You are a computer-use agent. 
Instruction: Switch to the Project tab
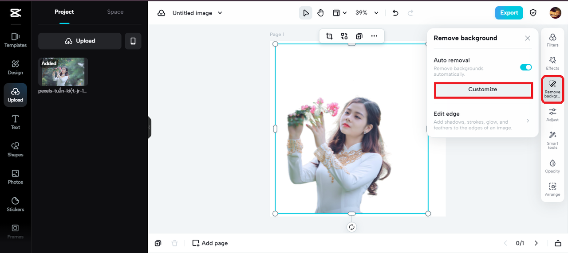(x=64, y=12)
